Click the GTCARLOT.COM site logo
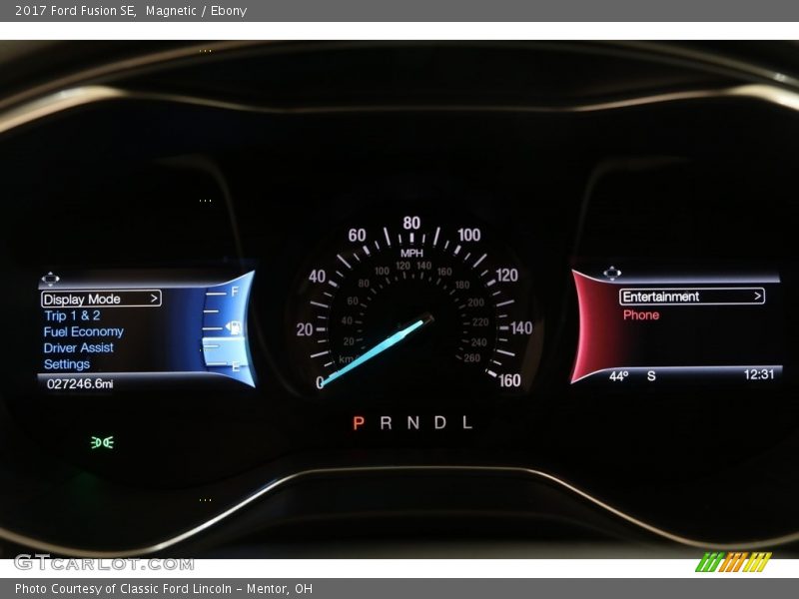The height and width of the screenshot is (599, 799). tap(105, 563)
